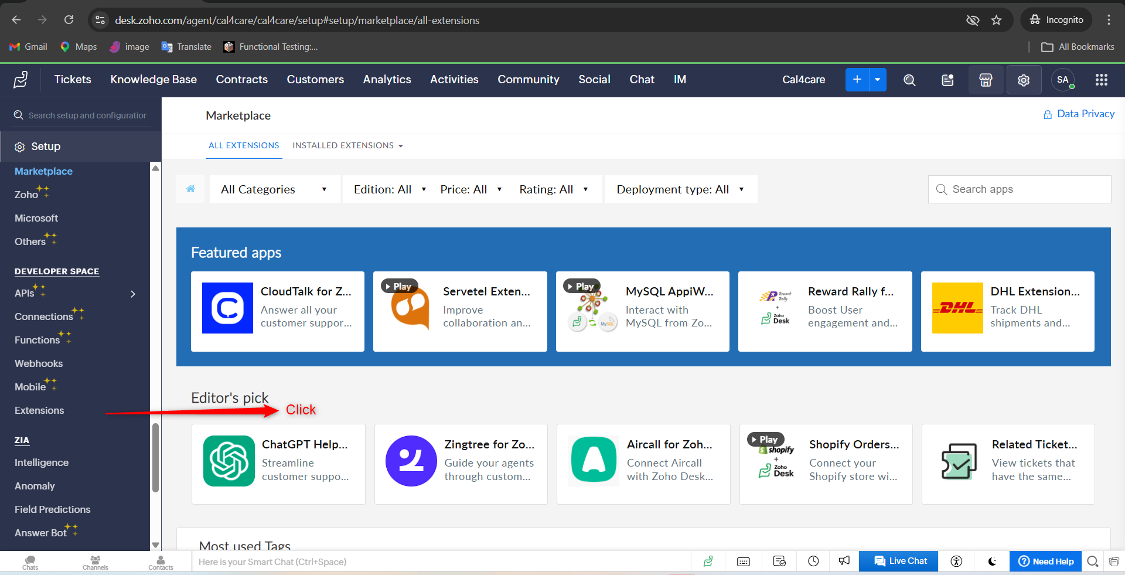Open the ChatGPT Helper app logo
Viewport: 1125px width, 575px height.
229,461
